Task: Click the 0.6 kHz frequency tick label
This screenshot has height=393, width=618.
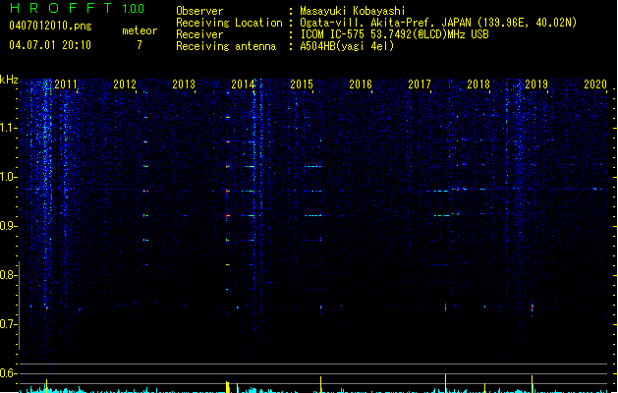Action: 8,373
